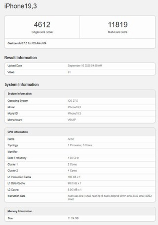Click the Cluster 2 cores value
This screenshot has width=158, height=225.
click(x=72, y=171)
